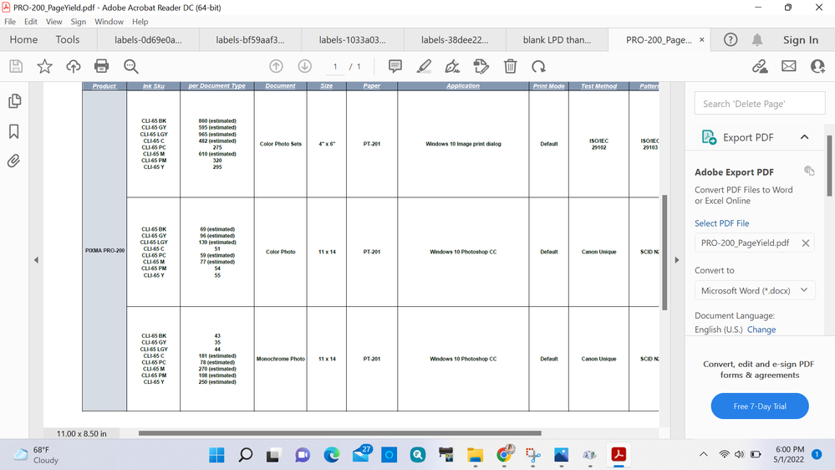Share a link to this file
835x470 pixels.
coord(760,67)
